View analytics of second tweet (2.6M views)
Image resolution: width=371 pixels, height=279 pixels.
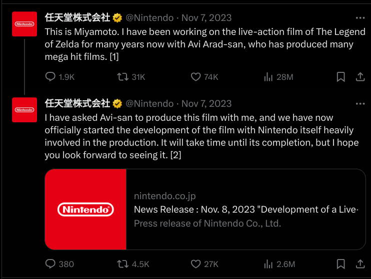click(x=268, y=264)
